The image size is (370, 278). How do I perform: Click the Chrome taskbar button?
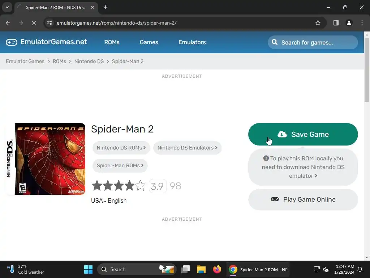258,269
